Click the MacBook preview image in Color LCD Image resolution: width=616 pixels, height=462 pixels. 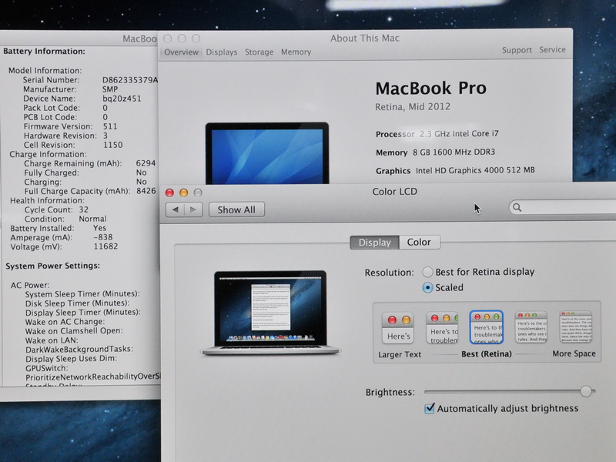[270, 313]
